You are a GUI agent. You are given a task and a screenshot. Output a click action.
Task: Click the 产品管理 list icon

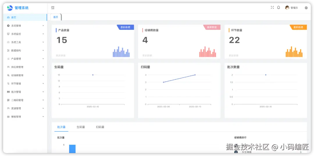(8, 59)
